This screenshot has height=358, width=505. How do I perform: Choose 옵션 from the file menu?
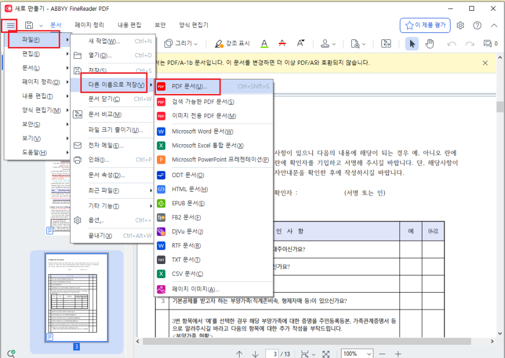pos(113,220)
